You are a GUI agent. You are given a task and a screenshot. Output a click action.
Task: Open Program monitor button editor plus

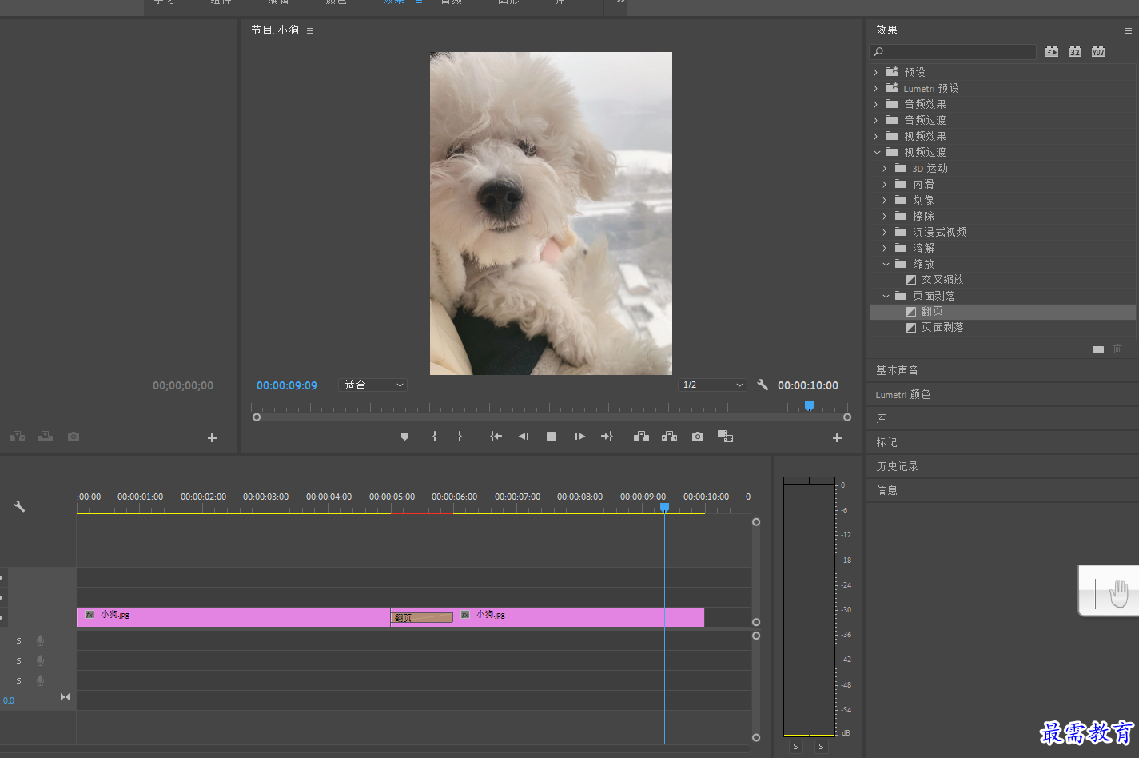tap(837, 437)
